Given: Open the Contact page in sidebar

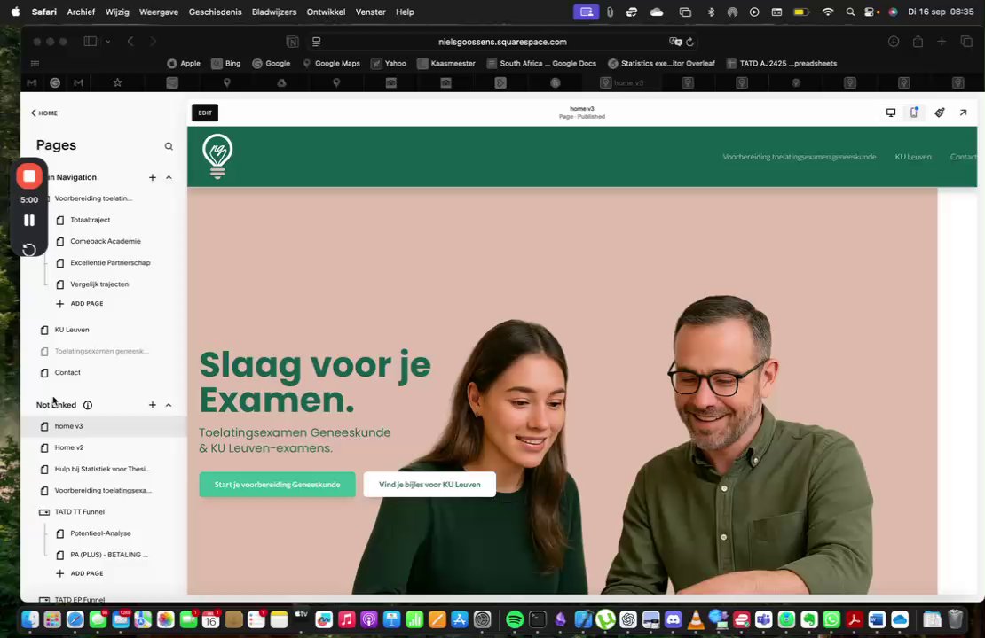Looking at the screenshot, I should 67,373.
